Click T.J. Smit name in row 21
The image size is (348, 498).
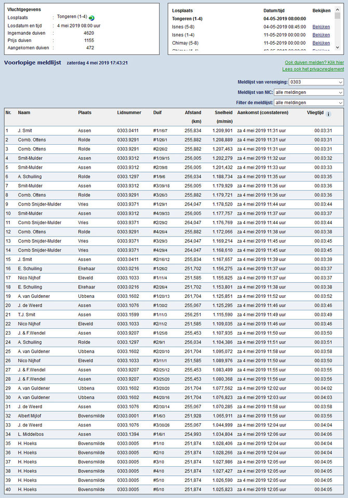(x=26, y=315)
